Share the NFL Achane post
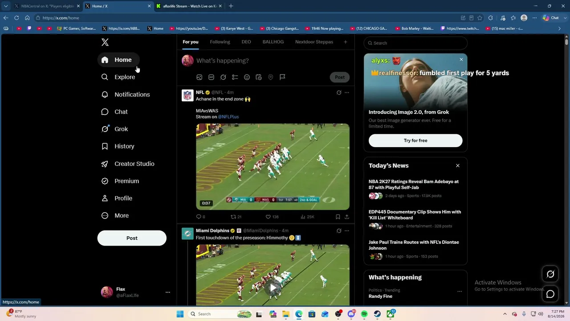This screenshot has height=321, width=570. click(346, 217)
